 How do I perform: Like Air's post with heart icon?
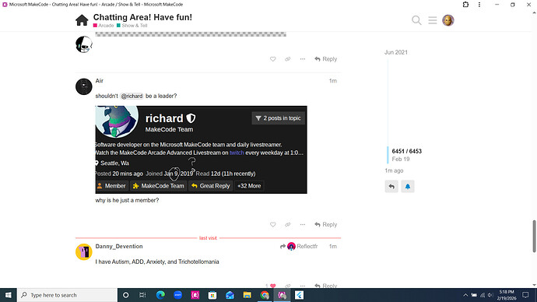click(272, 225)
